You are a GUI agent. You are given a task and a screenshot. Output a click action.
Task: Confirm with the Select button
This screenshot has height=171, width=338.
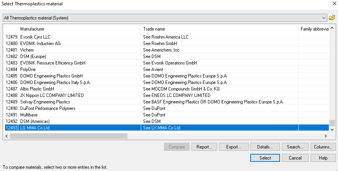(265, 158)
